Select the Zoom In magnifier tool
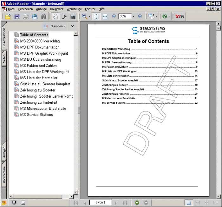The width and height of the screenshot is (222, 207). 85,17
